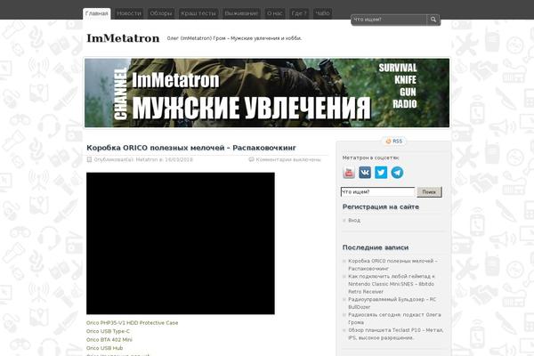Open the О нас menu item
Screen dimensions: 534x356
coord(274,13)
